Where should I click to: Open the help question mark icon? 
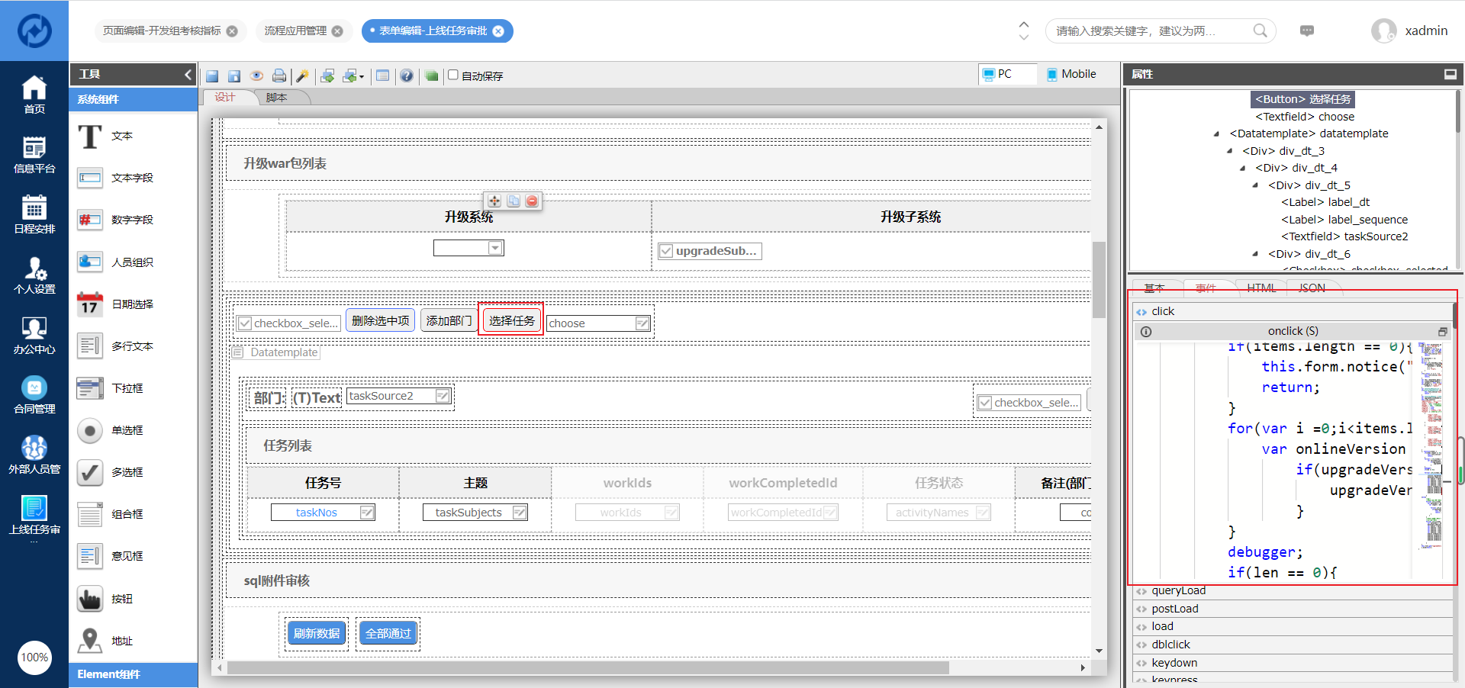[407, 76]
